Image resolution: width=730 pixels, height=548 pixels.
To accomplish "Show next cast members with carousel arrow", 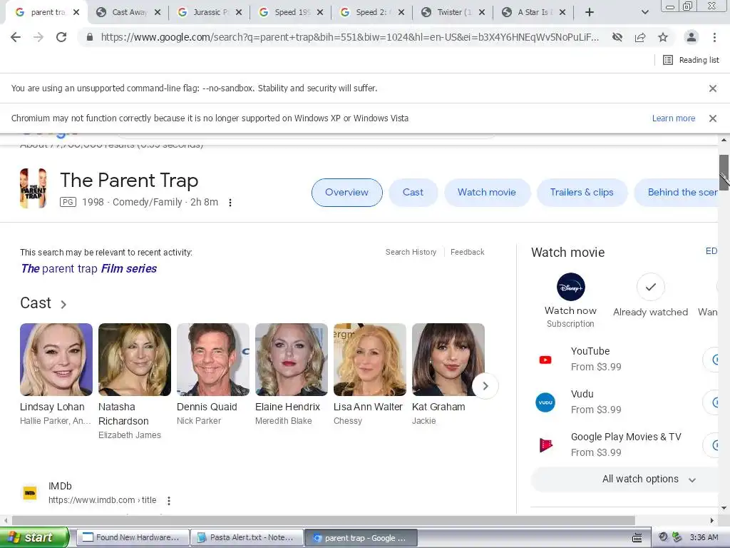I will point(485,386).
